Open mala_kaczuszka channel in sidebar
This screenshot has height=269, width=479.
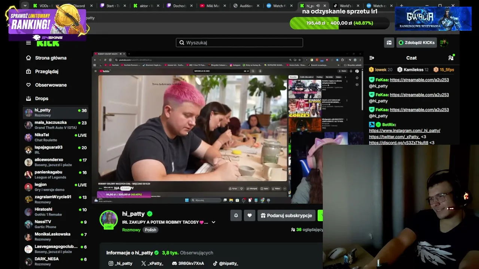56,125
